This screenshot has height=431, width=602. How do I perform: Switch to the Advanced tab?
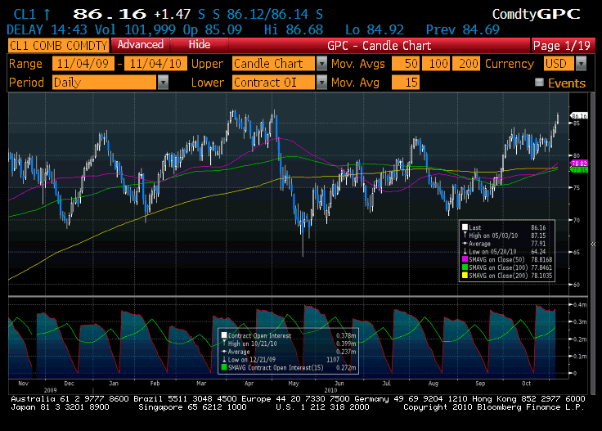coord(139,45)
